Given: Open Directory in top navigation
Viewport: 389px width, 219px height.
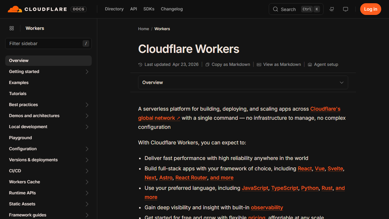Looking at the screenshot, I should click(114, 9).
